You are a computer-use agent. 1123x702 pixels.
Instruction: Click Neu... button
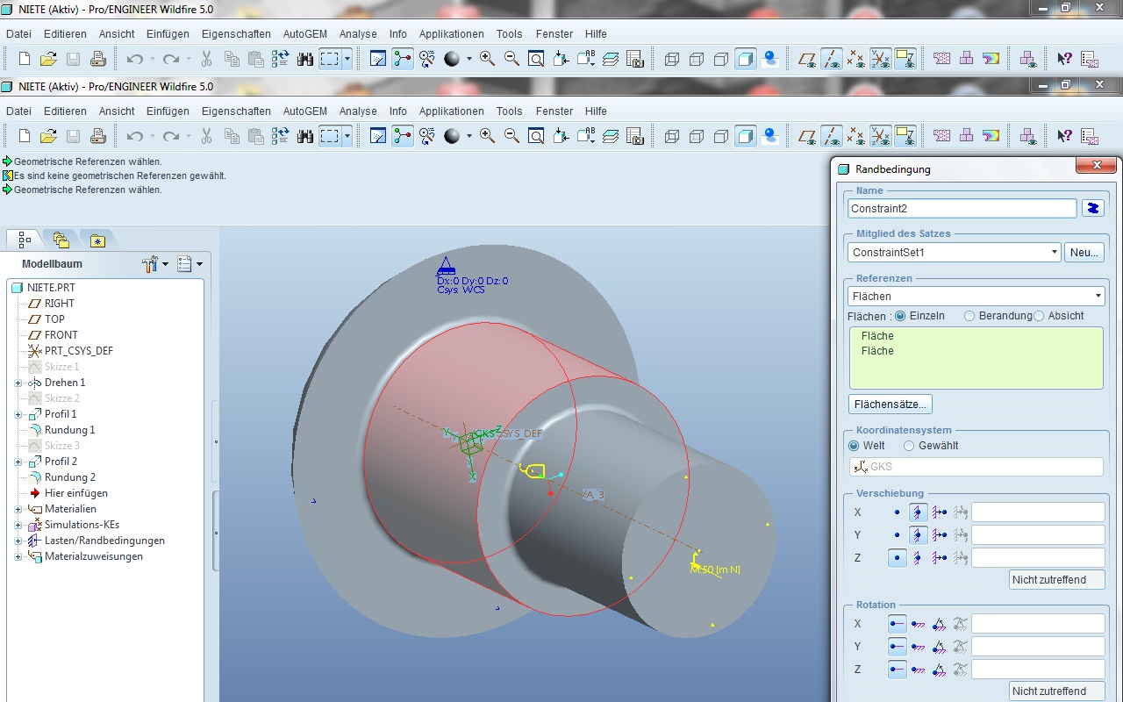pos(1084,253)
